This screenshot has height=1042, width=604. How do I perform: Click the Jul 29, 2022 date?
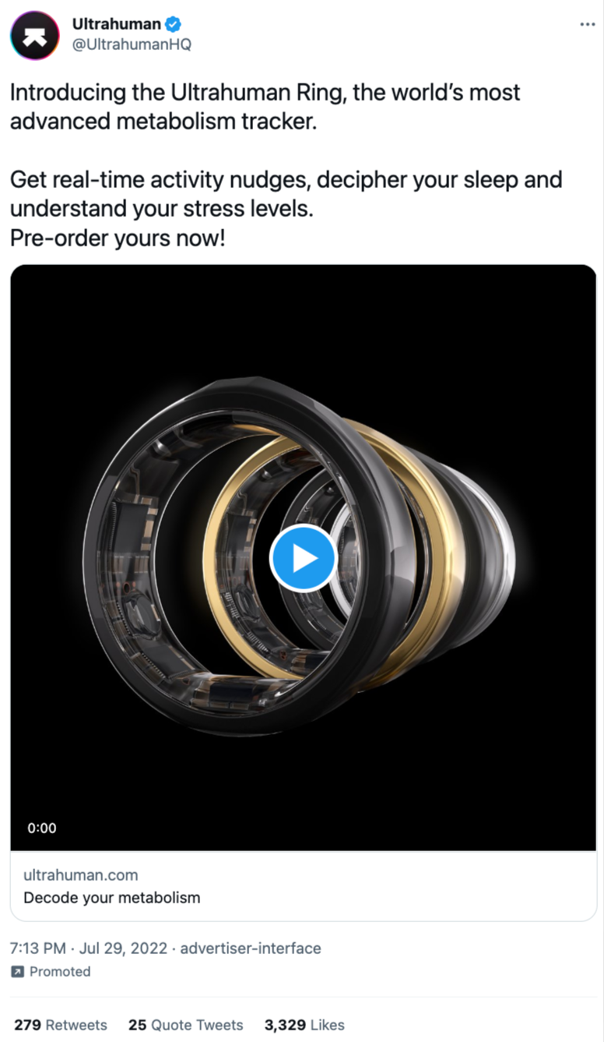(125, 948)
